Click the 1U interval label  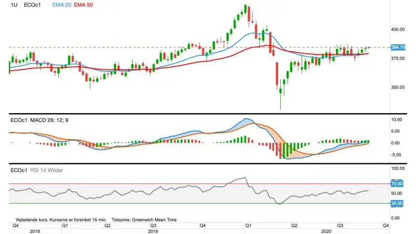[x=14, y=5]
